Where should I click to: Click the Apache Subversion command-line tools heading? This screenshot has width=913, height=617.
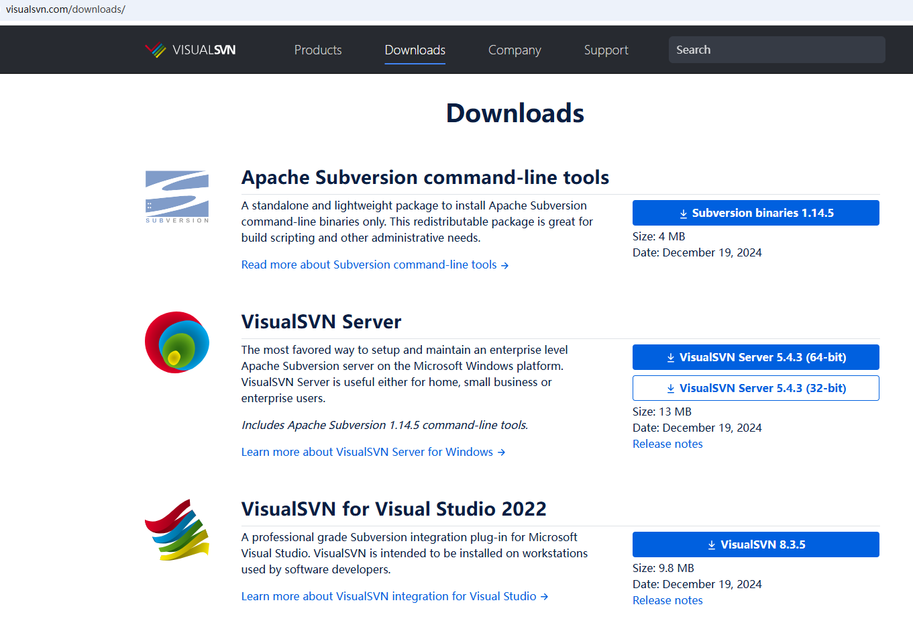tap(425, 177)
